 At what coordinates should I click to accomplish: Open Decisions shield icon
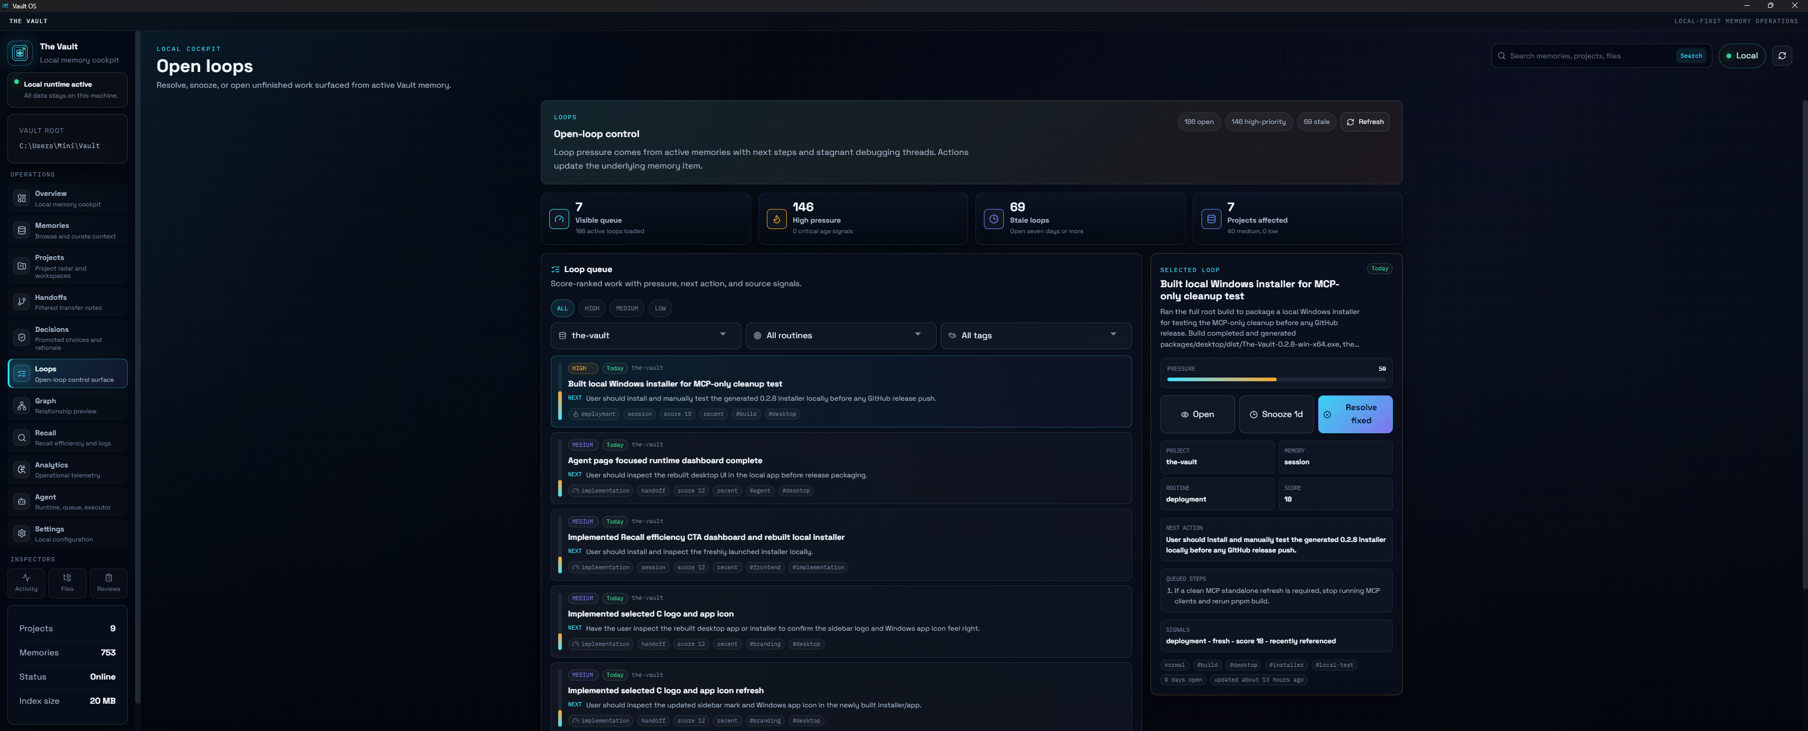coord(22,338)
